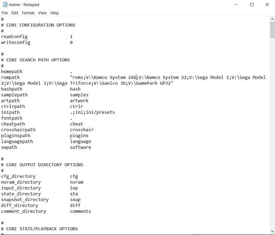Minimize the Notepad window
This screenshot has height=235, width=275.
[237, 4]
